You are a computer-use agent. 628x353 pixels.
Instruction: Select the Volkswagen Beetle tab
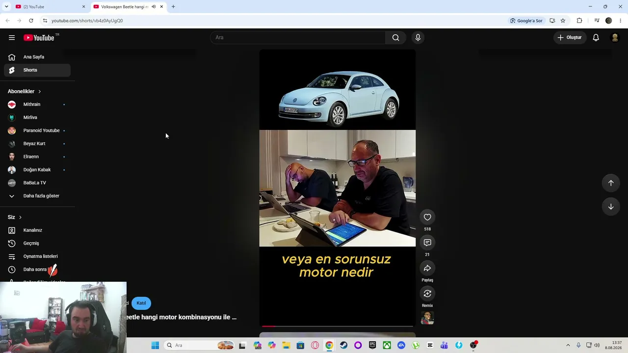coord(129,7)
